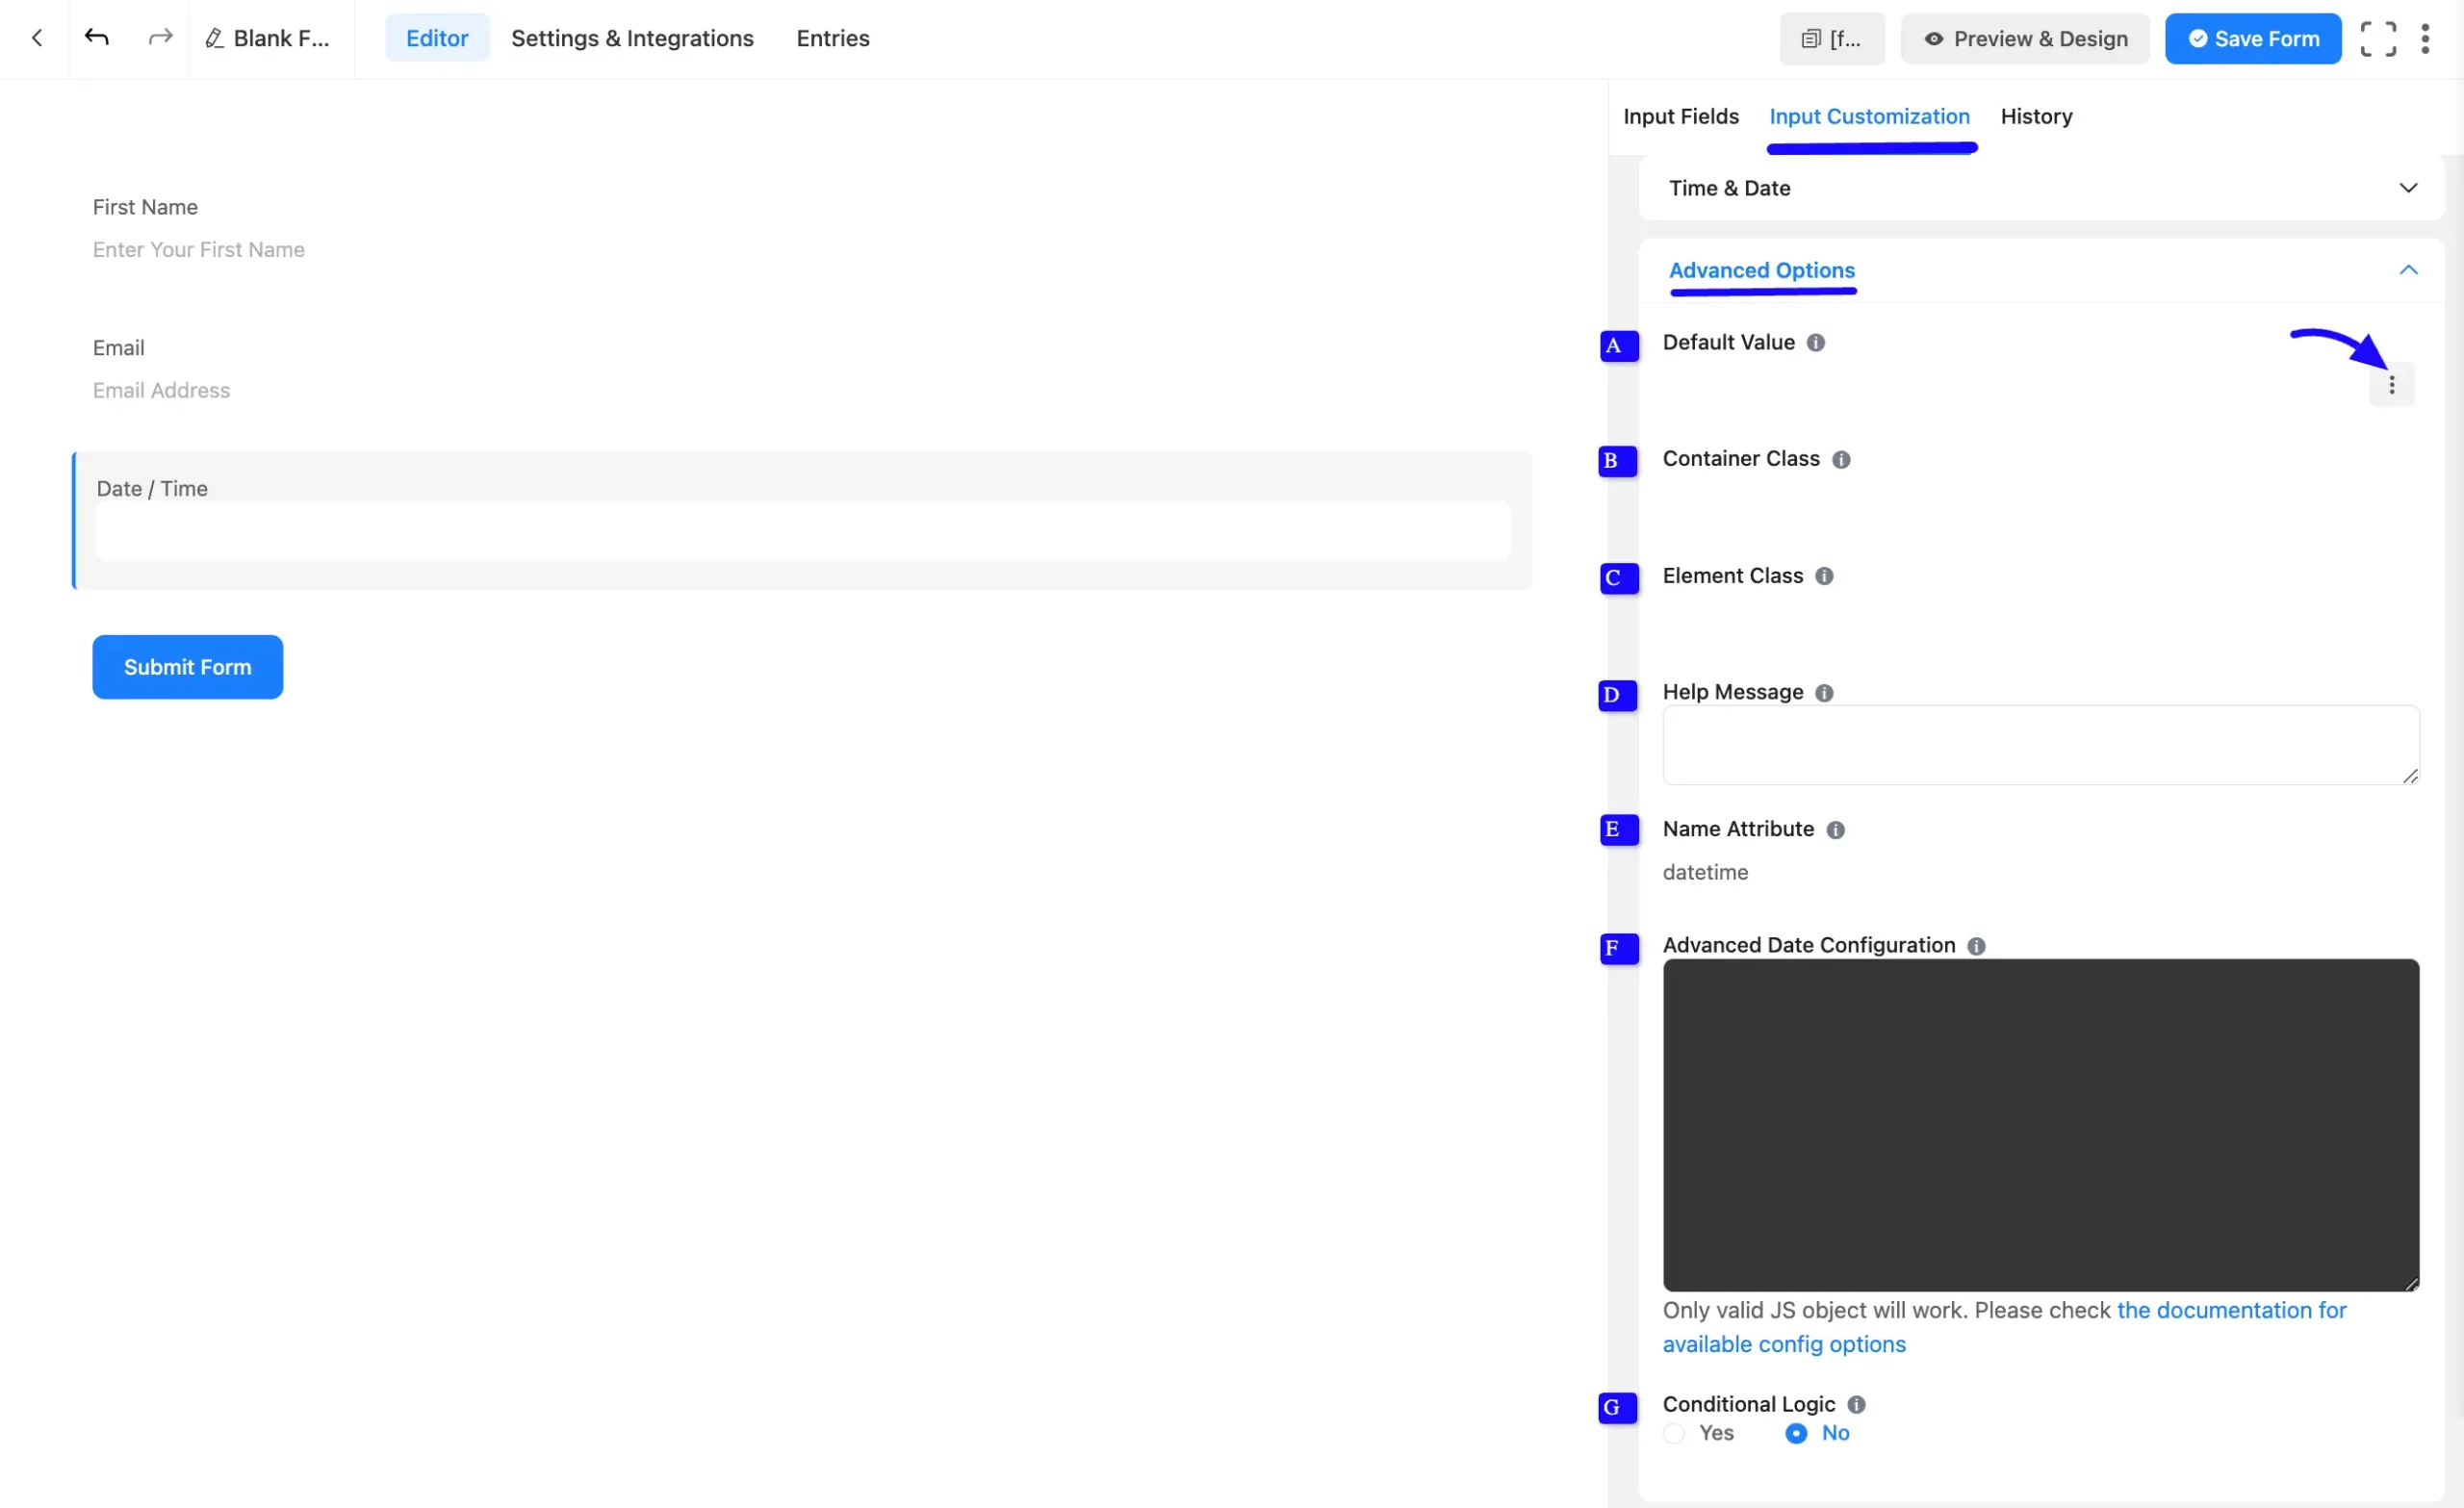Switch to Input Fields tab

[x=1680, y=116]
